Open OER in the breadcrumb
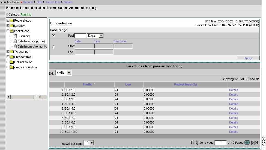This screenshot has width=266, height=150. coord(39,2)
